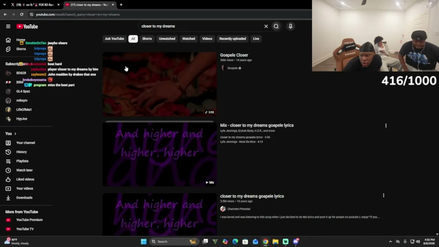Play the Goapele Closer thumbnail
This screenshot has width=439, height=247.
click(x=159, y=84)
